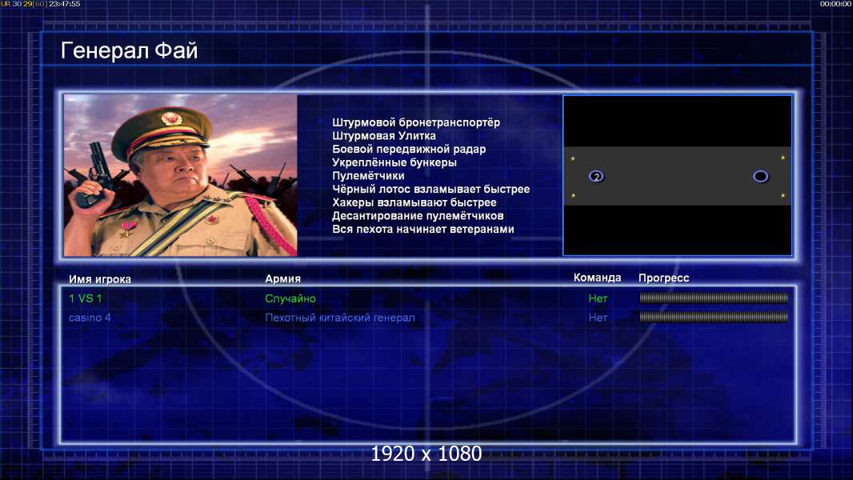
Task: Click 'Десантирование пулемётчиков' line
Action: point(418,216)
